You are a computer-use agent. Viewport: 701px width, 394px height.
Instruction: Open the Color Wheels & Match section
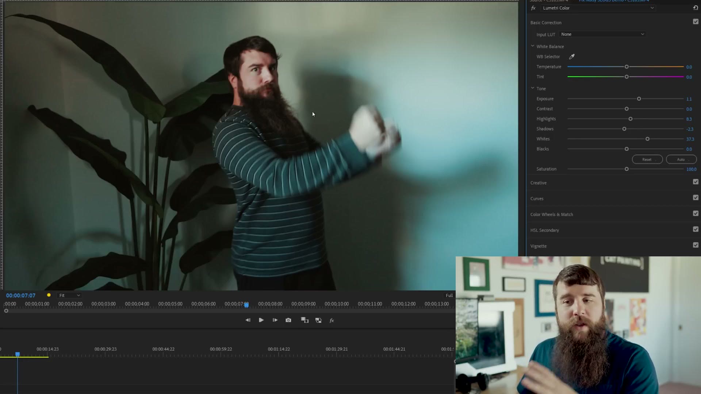[x=552, y=215]
